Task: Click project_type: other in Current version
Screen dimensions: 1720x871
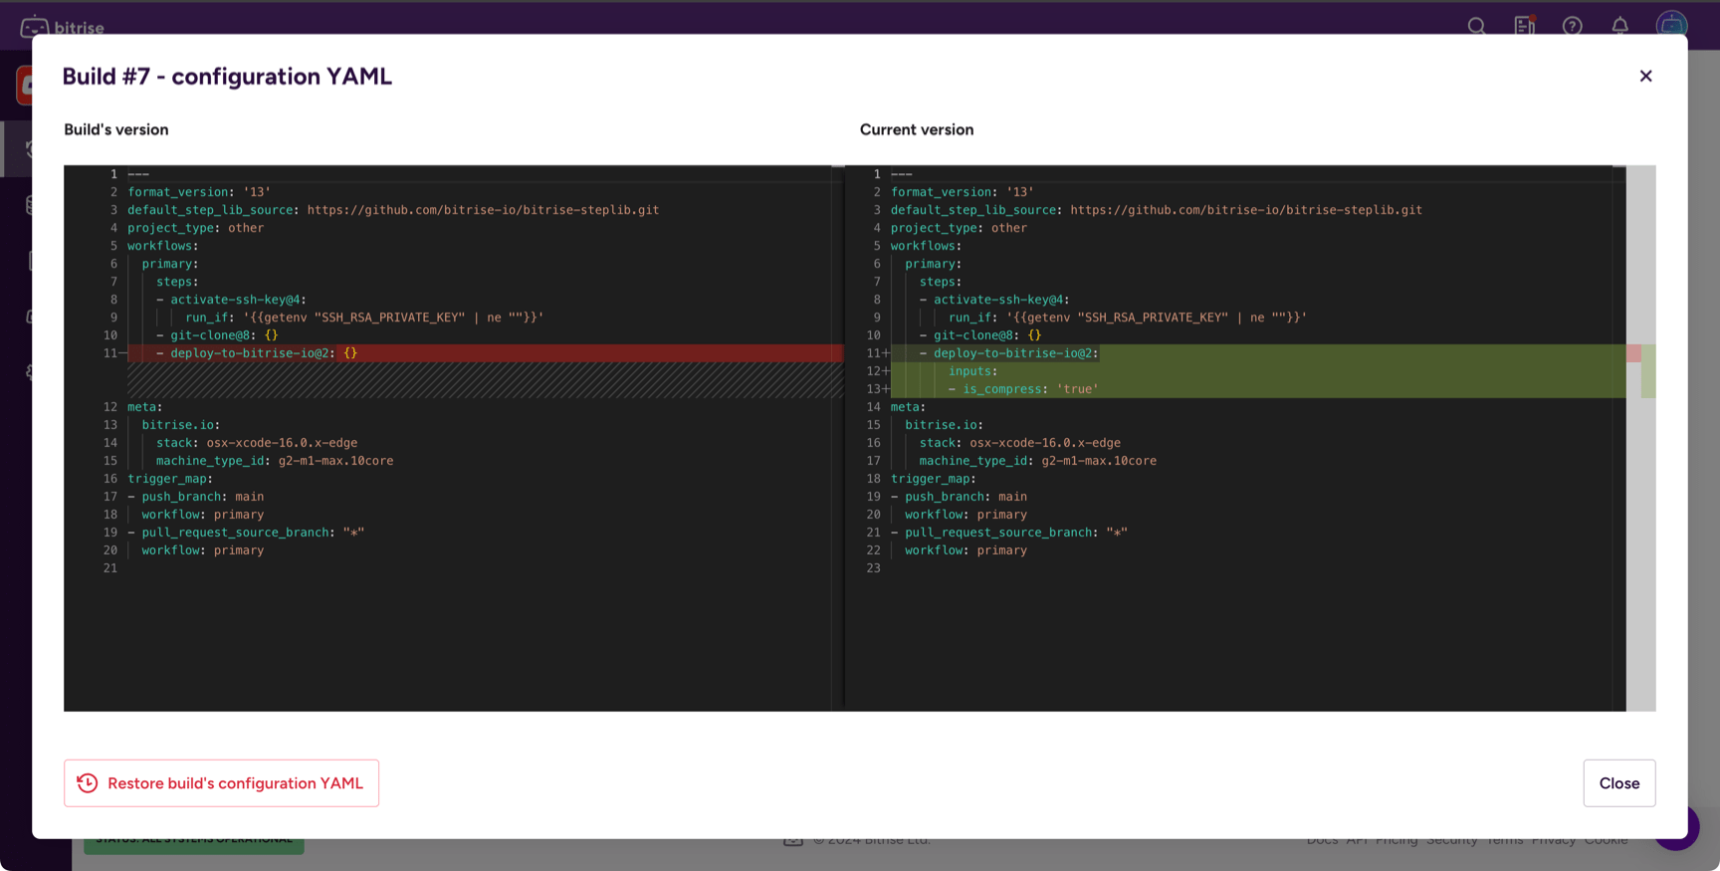Action: (x=959, y=228)
